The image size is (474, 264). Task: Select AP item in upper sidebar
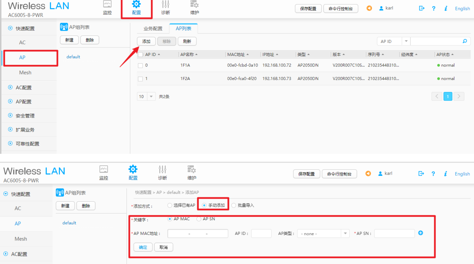(22, 57)
